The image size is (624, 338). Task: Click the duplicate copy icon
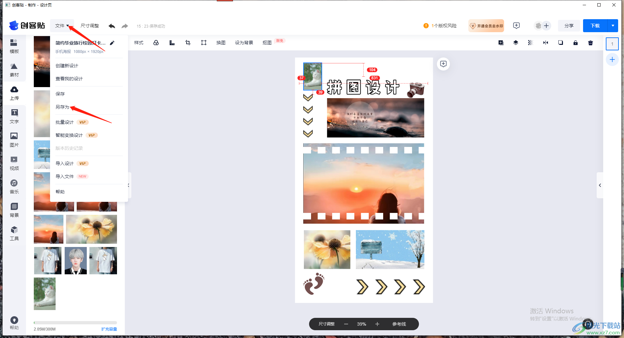[x=561, y=43]
